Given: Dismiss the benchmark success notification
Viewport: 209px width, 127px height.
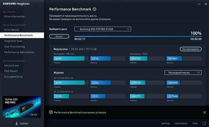Looking at the screenshot, I should (x=204, y=112).
